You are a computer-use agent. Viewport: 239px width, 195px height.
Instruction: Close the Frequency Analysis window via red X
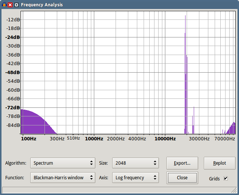coord(10,5)
